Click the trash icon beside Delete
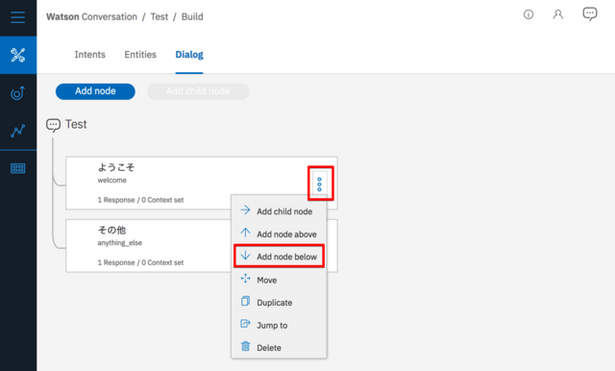The height and width of the screenshot is (371, 615). pyautogui.click(x=246, y=346)
